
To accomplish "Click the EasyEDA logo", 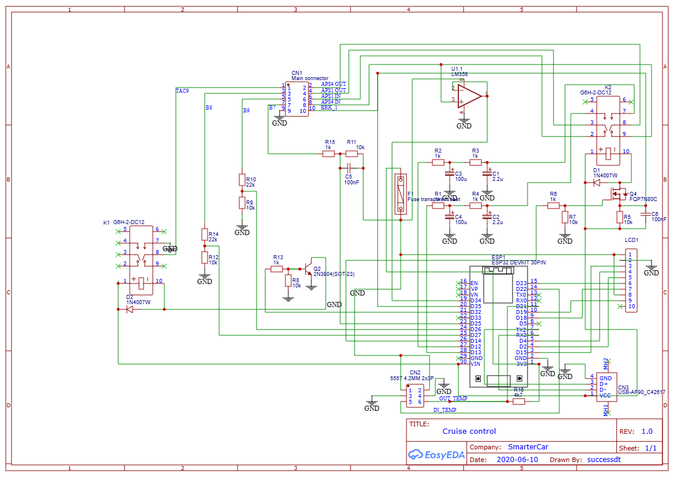I will click(436, 455).
